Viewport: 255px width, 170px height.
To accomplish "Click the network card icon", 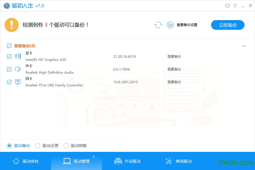I will (18, 82).
